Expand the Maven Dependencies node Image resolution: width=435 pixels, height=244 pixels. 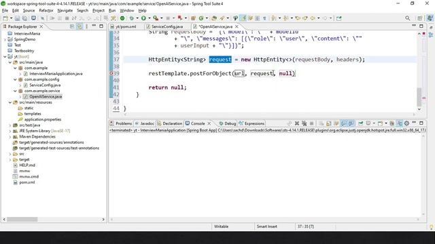[10, 137]
